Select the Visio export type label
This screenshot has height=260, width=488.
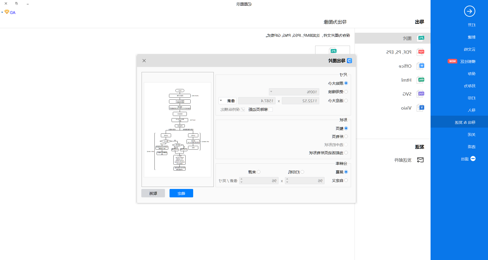pos(406,108)
